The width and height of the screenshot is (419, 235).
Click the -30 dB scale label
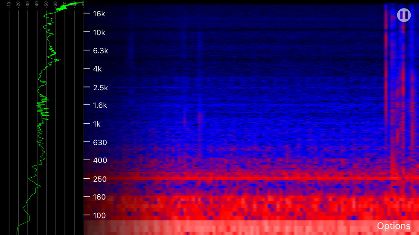27,4
